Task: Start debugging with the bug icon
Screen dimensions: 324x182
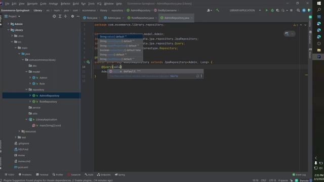Action: (x=272, y=10)
